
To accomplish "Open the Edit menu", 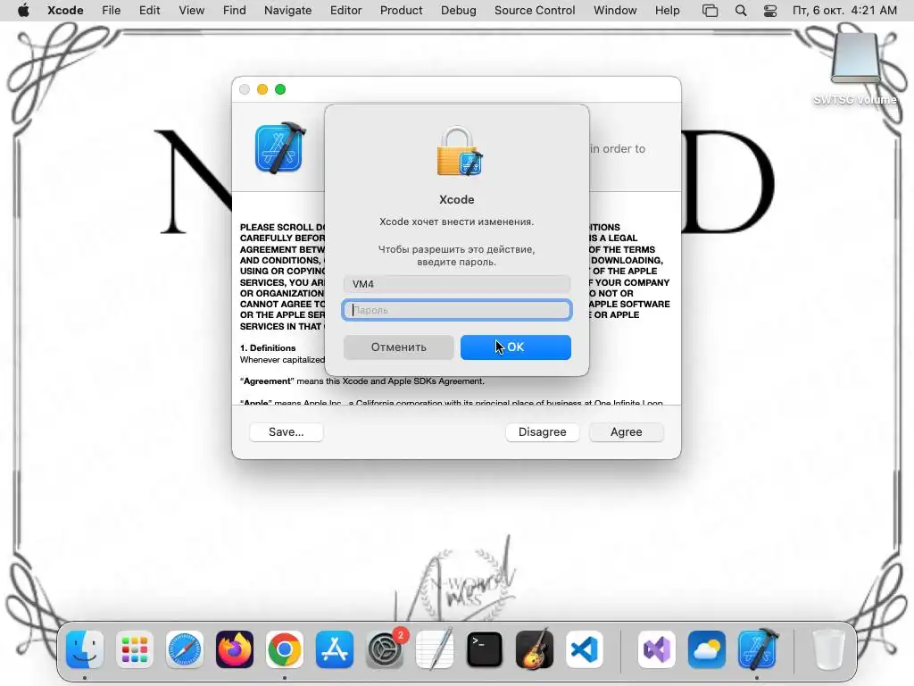I will [150, 11].
